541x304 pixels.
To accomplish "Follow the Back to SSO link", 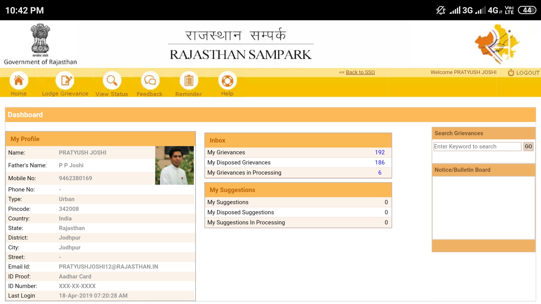I will coord(360,72).
